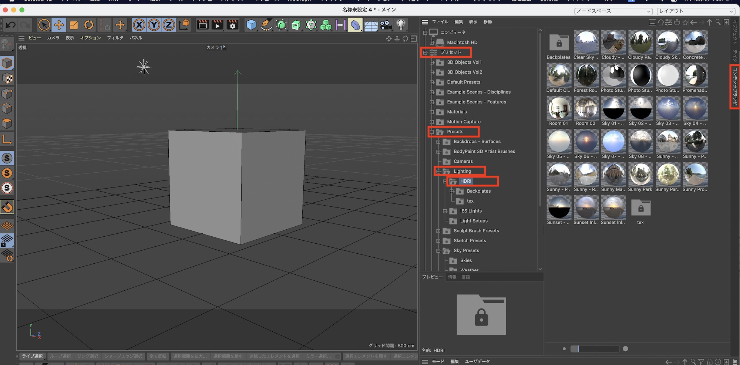Collapse the Lighting folder node
The image size is (740, 365).
tap(438, 172)
